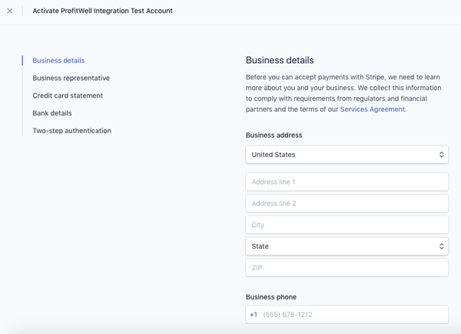Click the +1 phone country code prefix

(x=254, y=315)
